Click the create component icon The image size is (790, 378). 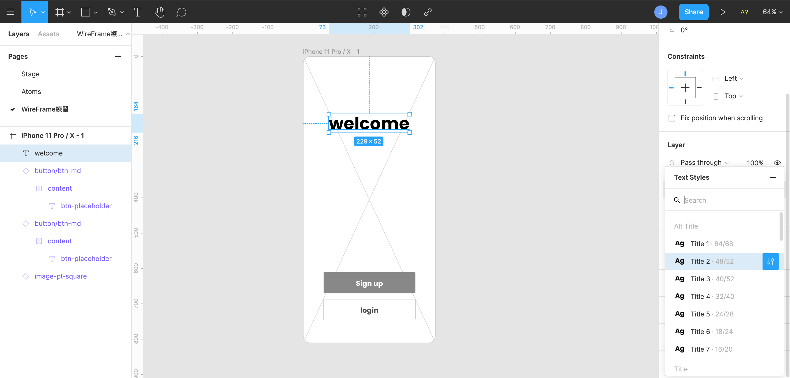384,12
